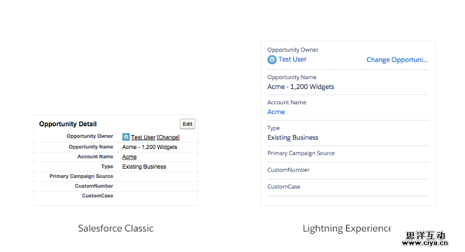Viewport: 465px width, 252px height.
Task: Click Primary Campaign Source field in Lightning panel
Action: 301,154
